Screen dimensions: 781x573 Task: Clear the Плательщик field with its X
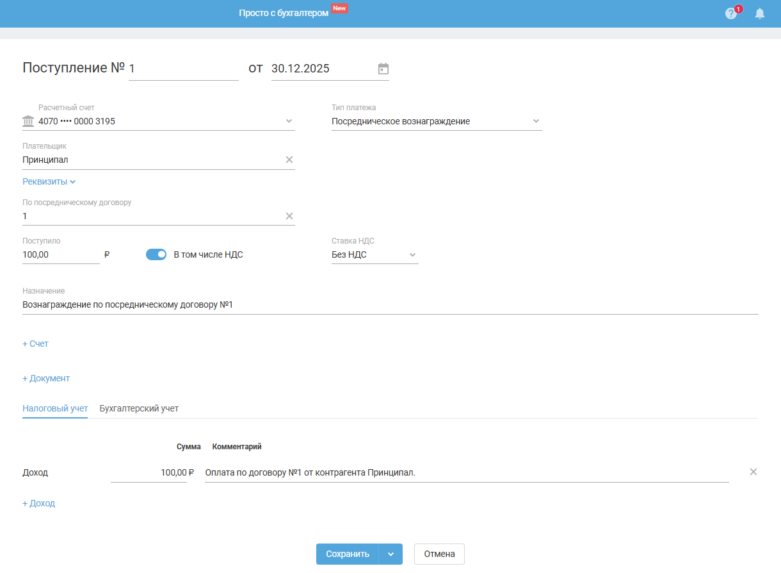coord(289,160)
